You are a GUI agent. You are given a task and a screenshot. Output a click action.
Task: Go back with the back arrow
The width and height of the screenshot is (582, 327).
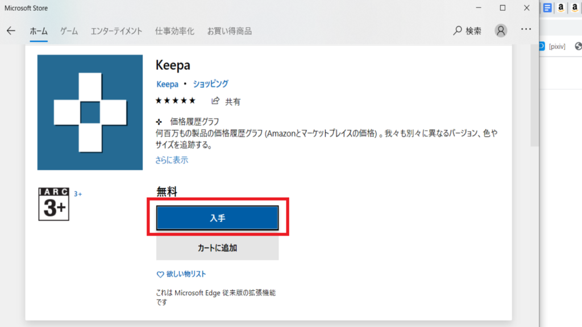[x=11, y=31]
